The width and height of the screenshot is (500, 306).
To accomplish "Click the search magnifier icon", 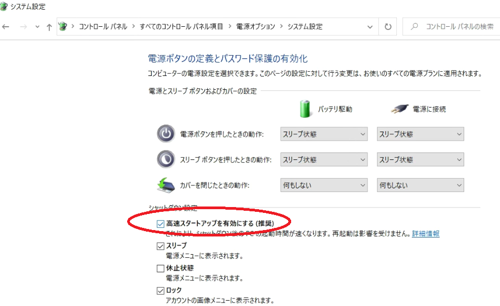I will click(x=414, y=27).
